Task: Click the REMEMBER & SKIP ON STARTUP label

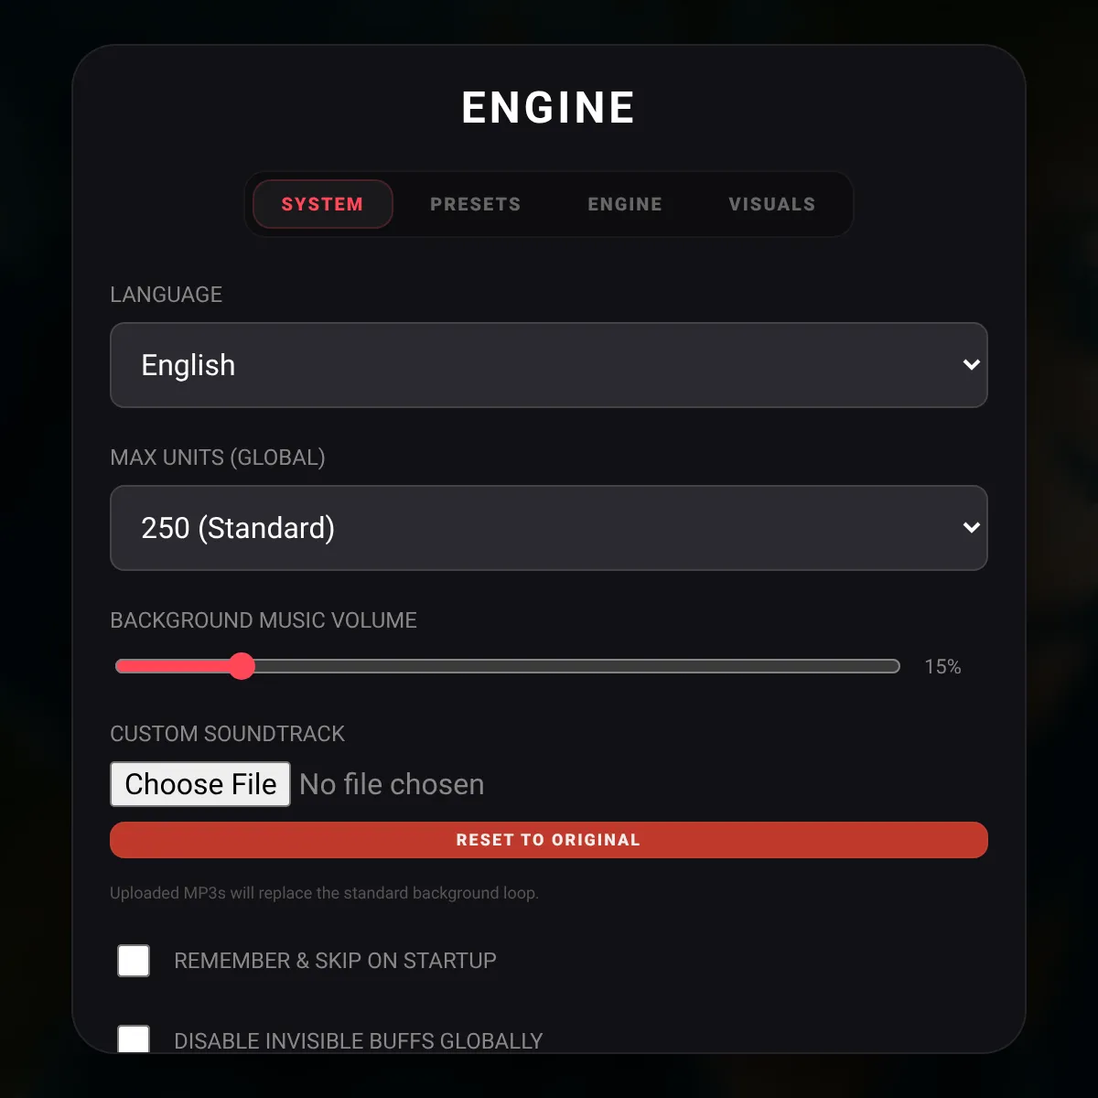Action: coord(335,961)
